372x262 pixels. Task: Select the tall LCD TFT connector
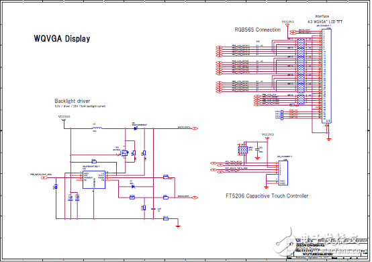coord(326,76)
